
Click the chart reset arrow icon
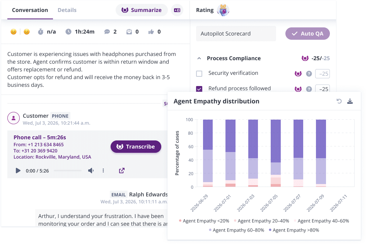(x=339, y=101)
